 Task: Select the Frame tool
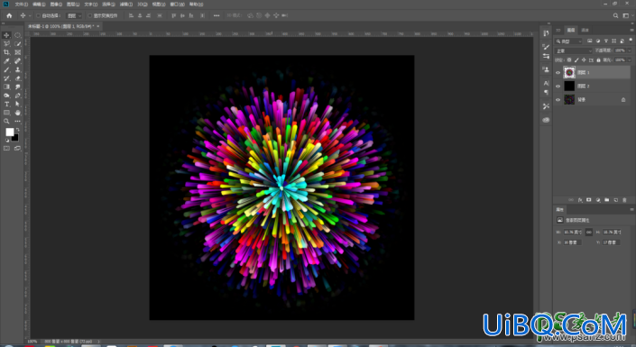click(18, 52)
